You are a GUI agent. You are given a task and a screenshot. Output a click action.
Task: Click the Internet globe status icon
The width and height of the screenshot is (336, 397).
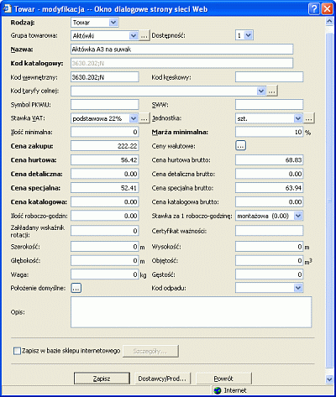[x=218, y=390]
